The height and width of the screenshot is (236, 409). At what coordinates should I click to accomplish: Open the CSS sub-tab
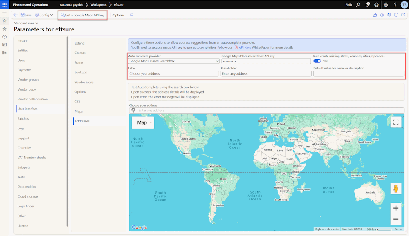pyautogui.click(x=77, y=102)
